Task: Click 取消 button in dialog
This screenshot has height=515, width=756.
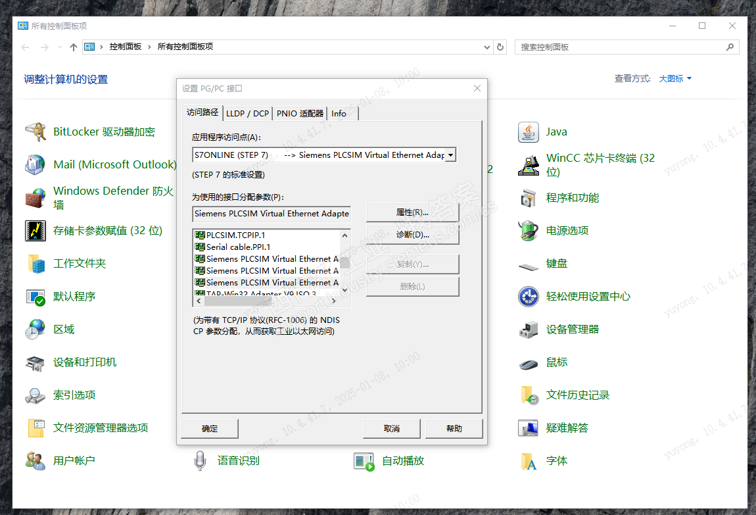Action: 392,428
